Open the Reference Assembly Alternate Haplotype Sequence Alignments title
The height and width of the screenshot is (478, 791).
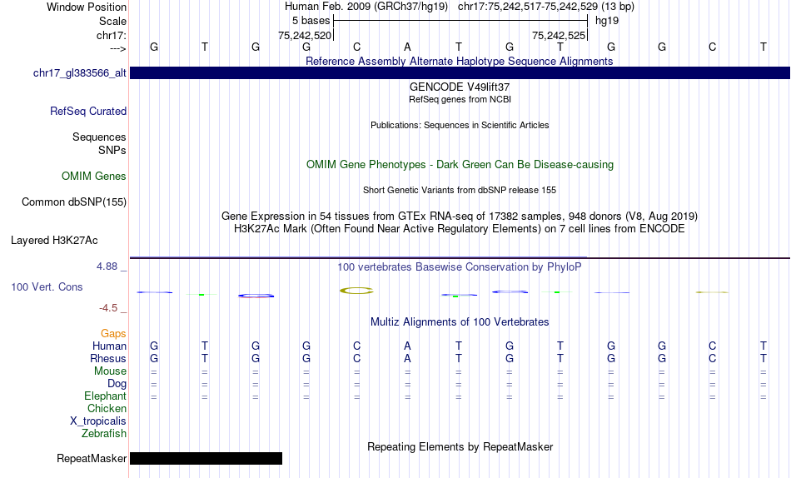(x=460, y=61)
